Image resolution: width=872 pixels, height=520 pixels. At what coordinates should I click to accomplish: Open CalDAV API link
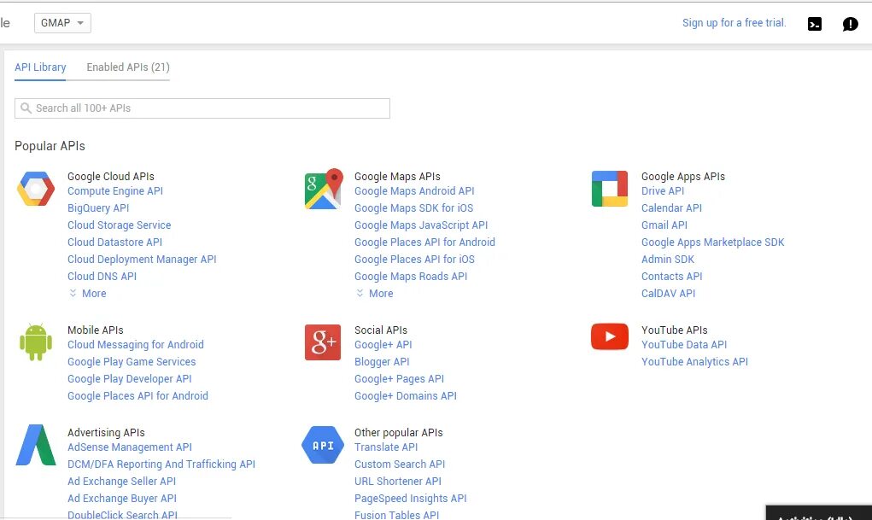coord(669,293)
